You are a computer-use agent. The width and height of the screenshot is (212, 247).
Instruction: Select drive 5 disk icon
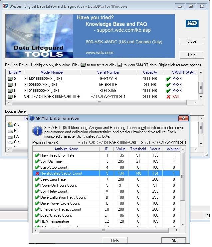10,91
